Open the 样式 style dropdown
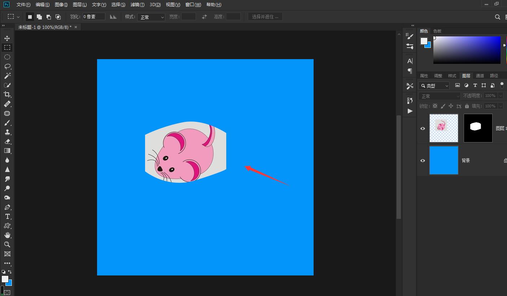 151,17
